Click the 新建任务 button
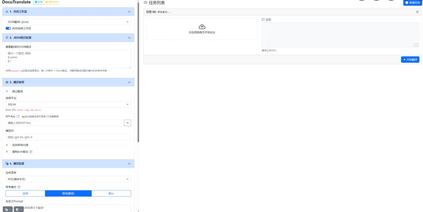The width and height of the screenshot is (423, 212). [x=413, y=3]
